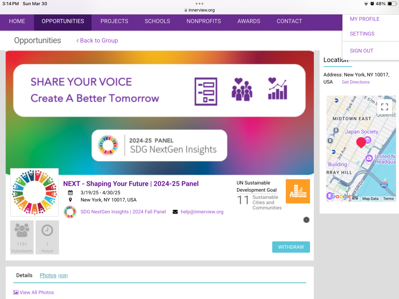The width and height of the screenshot is (399, 299).
Task: Click the Address: New York, NY 10017 text
Action: pyautogui.click(x=357, y=78)
